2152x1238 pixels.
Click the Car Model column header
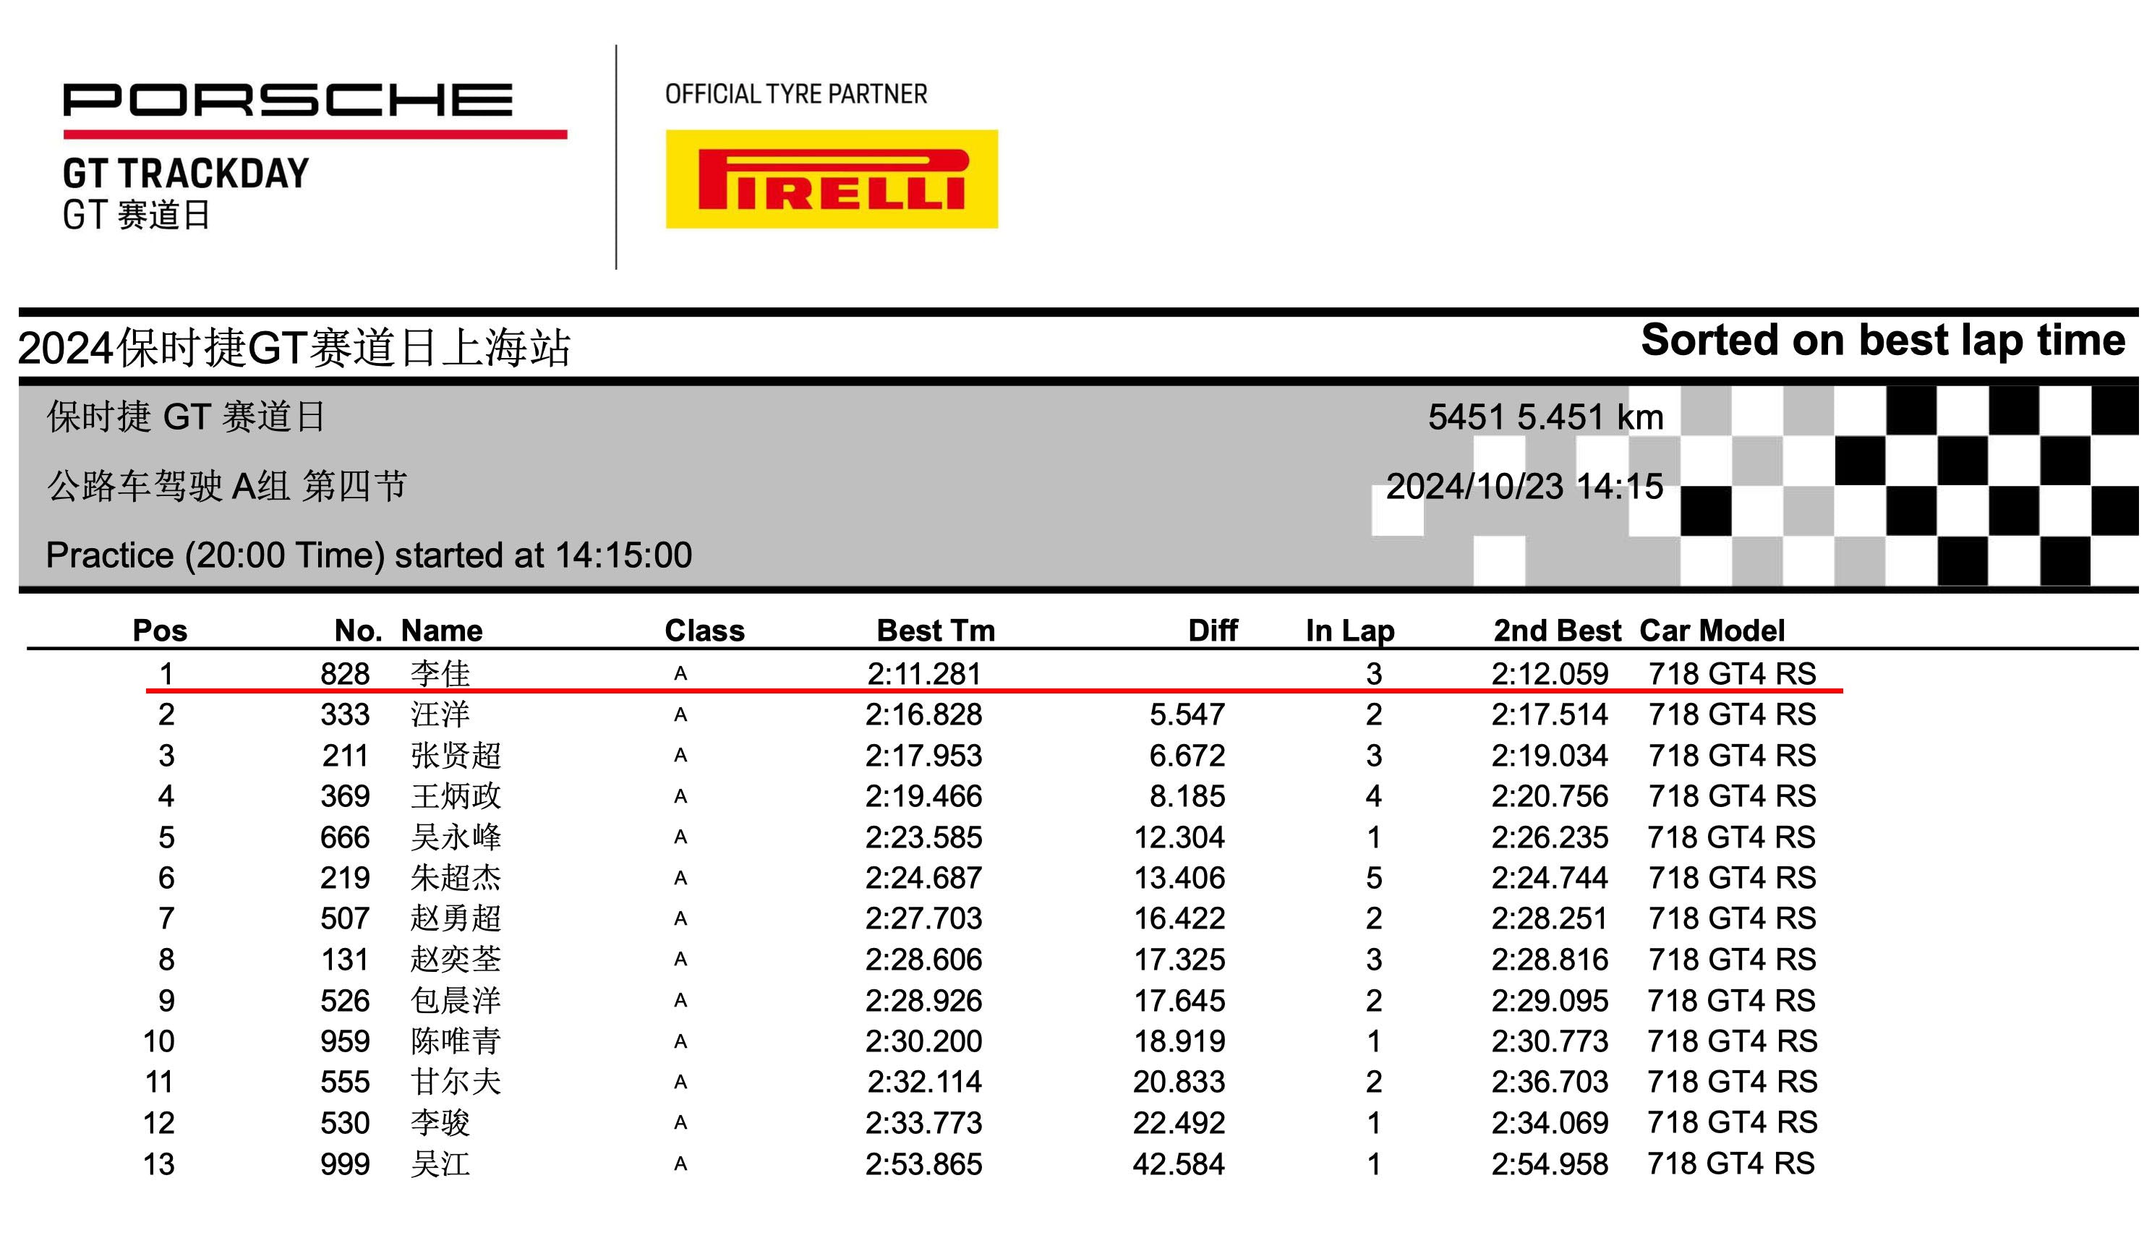pyautogui.click(x=1712, y=630)
